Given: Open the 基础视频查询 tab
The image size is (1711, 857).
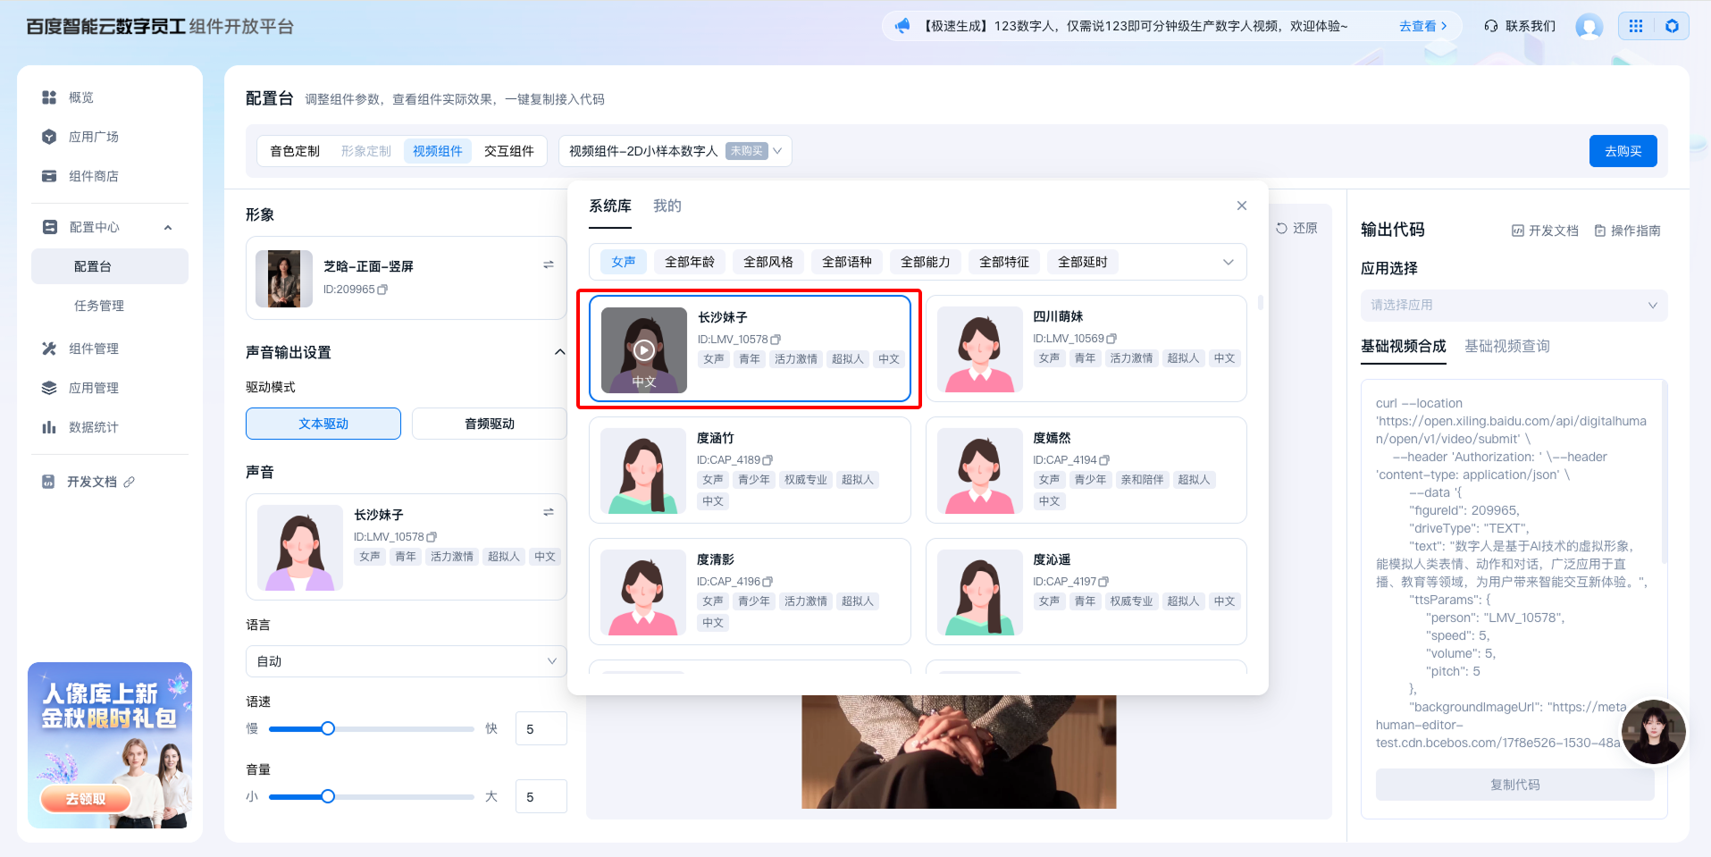Looking at the screenshot, I should pos(1506,346).
